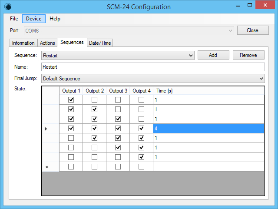Open the Device menu

(x=34, y=19)
